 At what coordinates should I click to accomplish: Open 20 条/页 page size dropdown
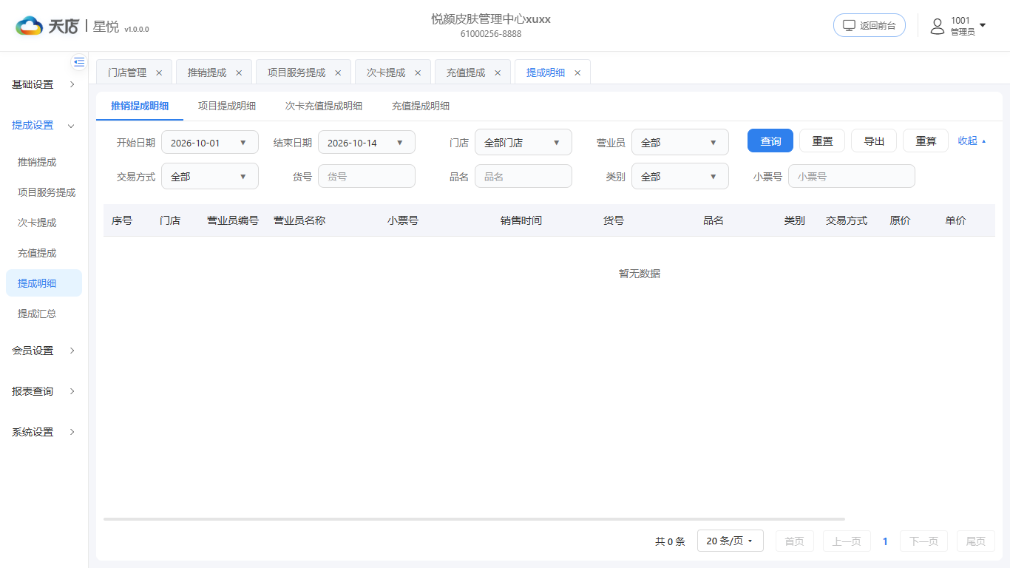(x=731, y=541)
